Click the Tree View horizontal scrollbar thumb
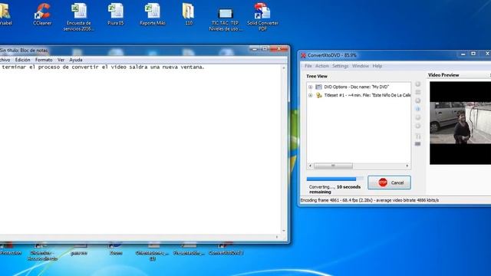The image size is (491, 276). click(333, 166)
